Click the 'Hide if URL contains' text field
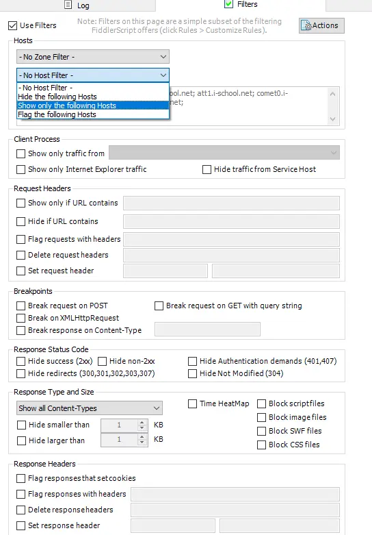 tap(231, 221)
